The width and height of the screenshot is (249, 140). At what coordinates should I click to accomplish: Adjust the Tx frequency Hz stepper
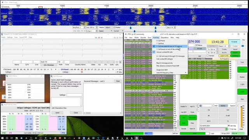(x=217, y=49)
